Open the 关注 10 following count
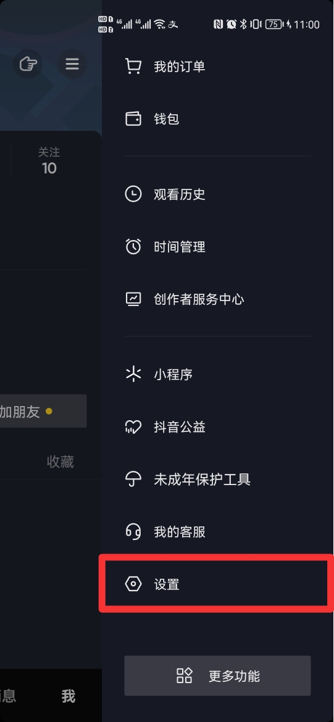Screen dimensions: 334x722 tap(49, 160)
